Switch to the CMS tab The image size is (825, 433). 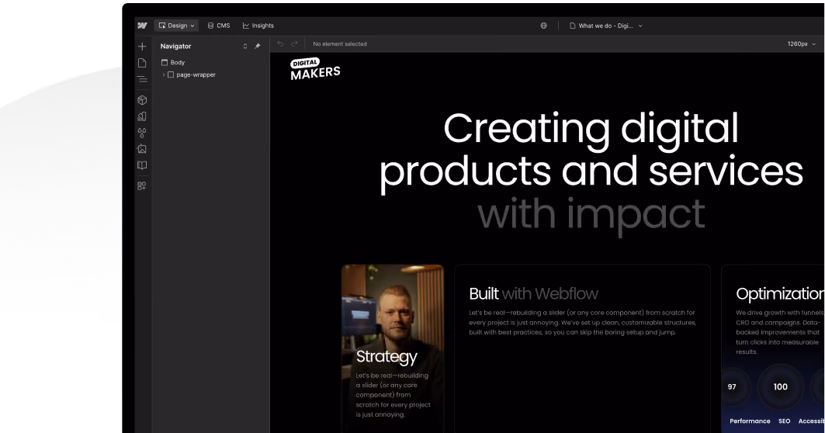[x=219, y=26]
